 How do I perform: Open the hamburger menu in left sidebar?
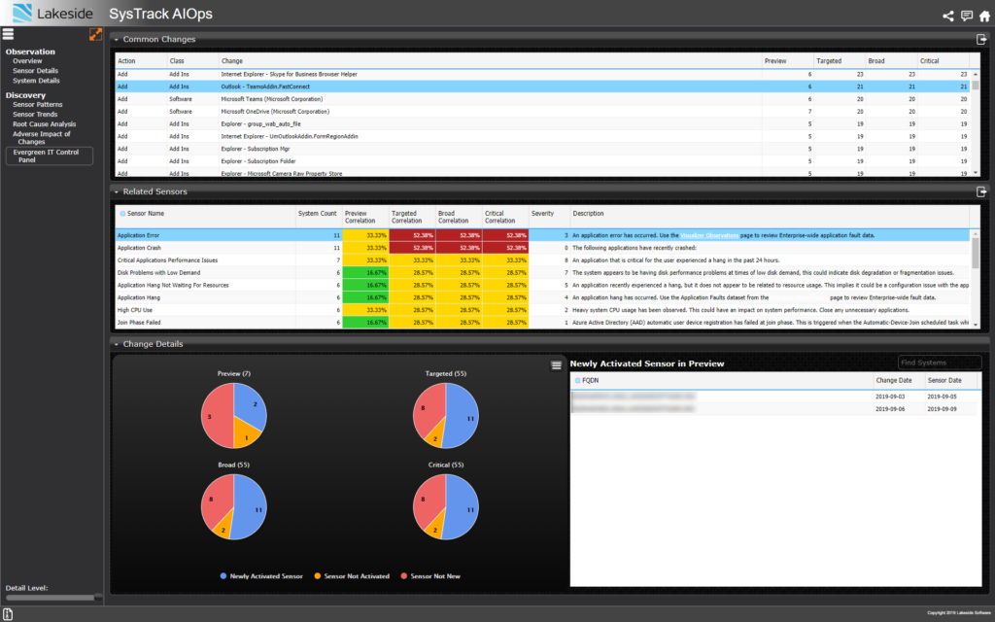pos(8,34)
